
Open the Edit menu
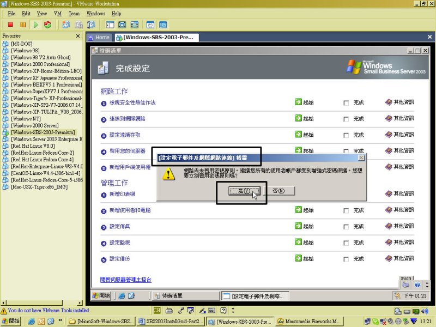(x=26, y=13)
